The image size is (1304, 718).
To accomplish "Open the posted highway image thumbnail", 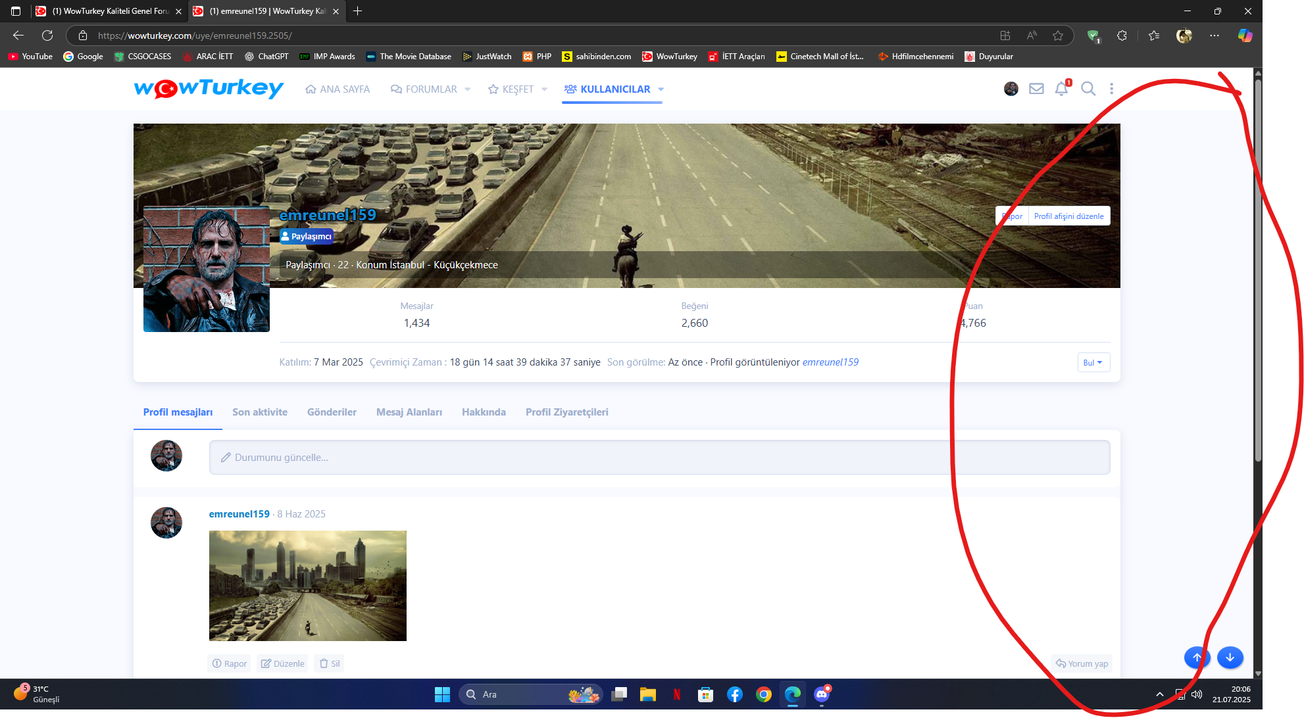I will 307,585.
